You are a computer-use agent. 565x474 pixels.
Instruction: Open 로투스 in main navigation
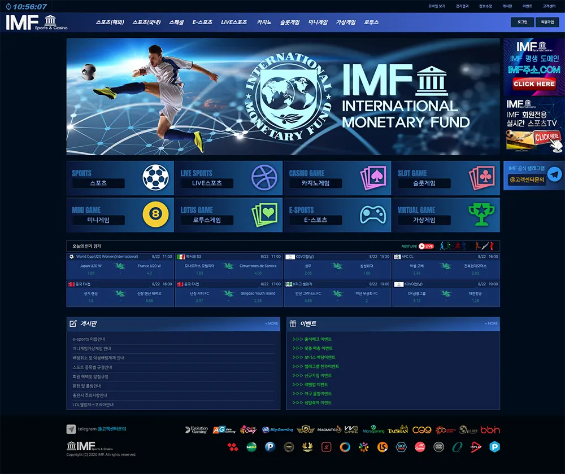[371, 23]
